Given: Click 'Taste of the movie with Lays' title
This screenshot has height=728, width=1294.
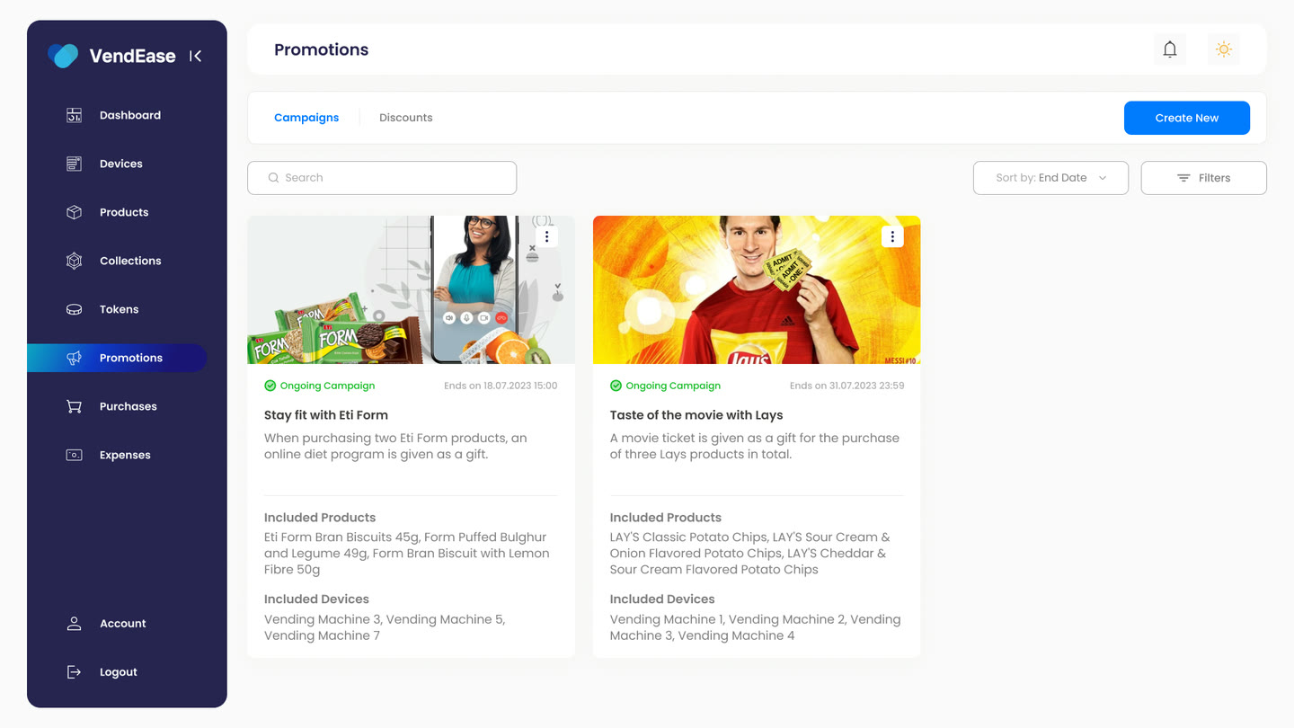Looking at the screenshot, I should point(696,415).
